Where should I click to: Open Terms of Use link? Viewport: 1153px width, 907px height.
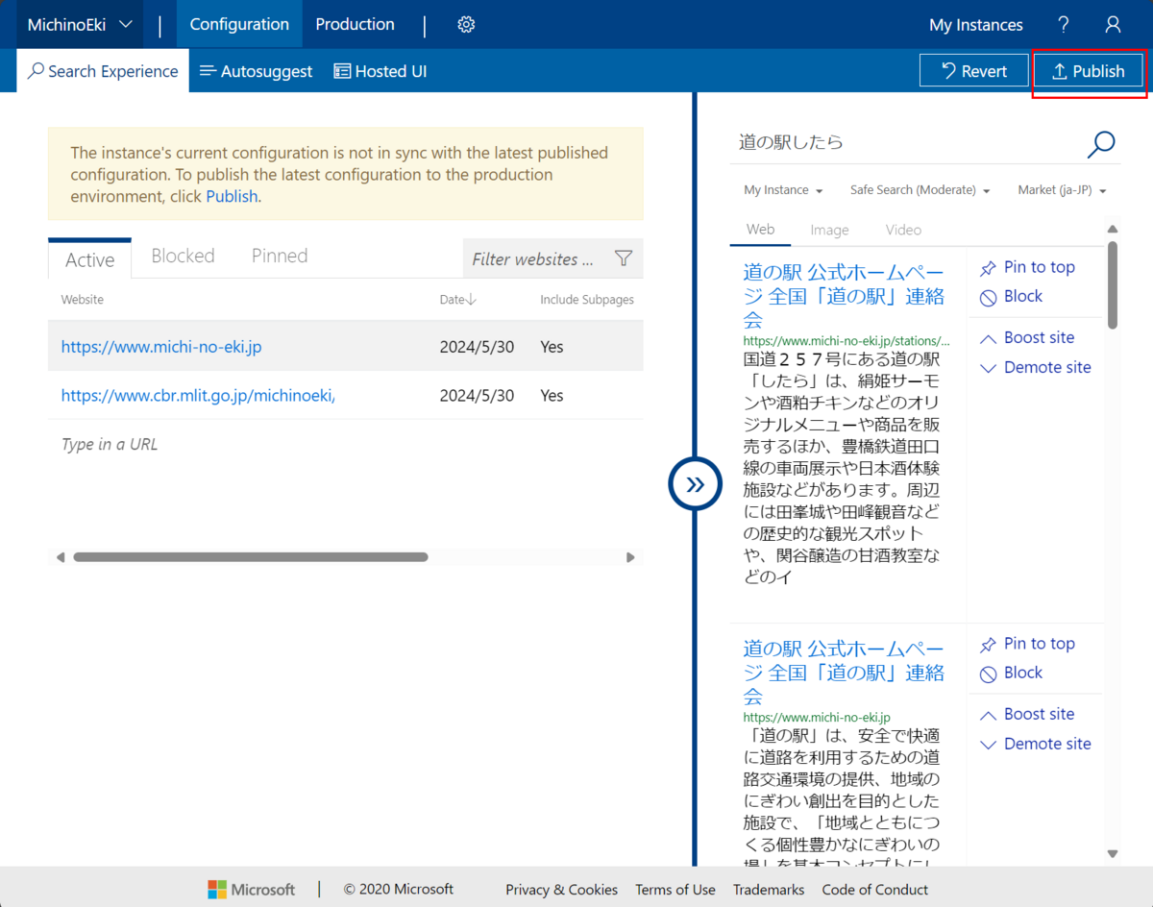(675, 890)
